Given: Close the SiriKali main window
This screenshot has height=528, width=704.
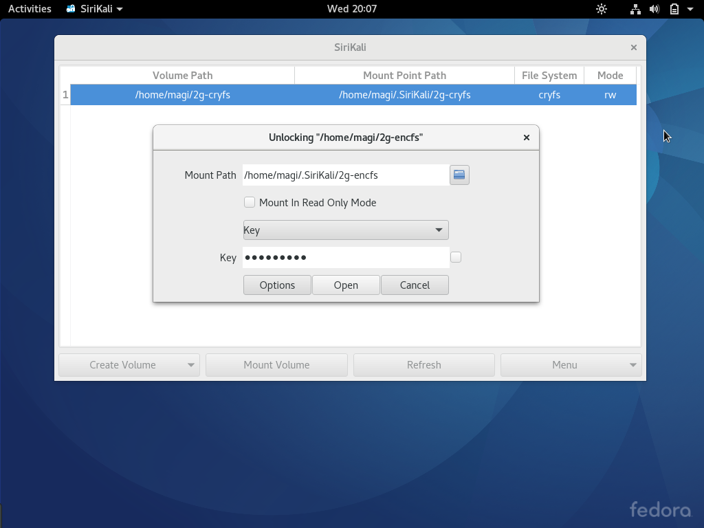Looking at the screenshot, I should [x=633, y=47].
